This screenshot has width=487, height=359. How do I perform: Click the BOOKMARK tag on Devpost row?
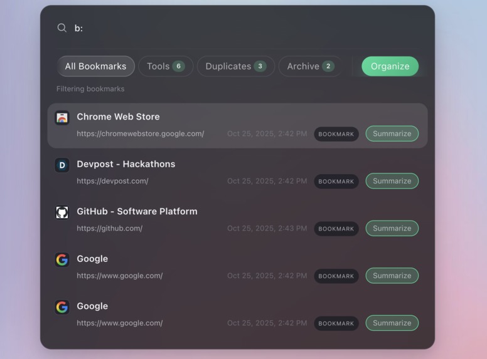pyautogui.click(x=336, y=181)
